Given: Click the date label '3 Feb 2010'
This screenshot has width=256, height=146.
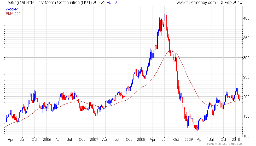Looking at the screenshot, I should tap(231, 3).
